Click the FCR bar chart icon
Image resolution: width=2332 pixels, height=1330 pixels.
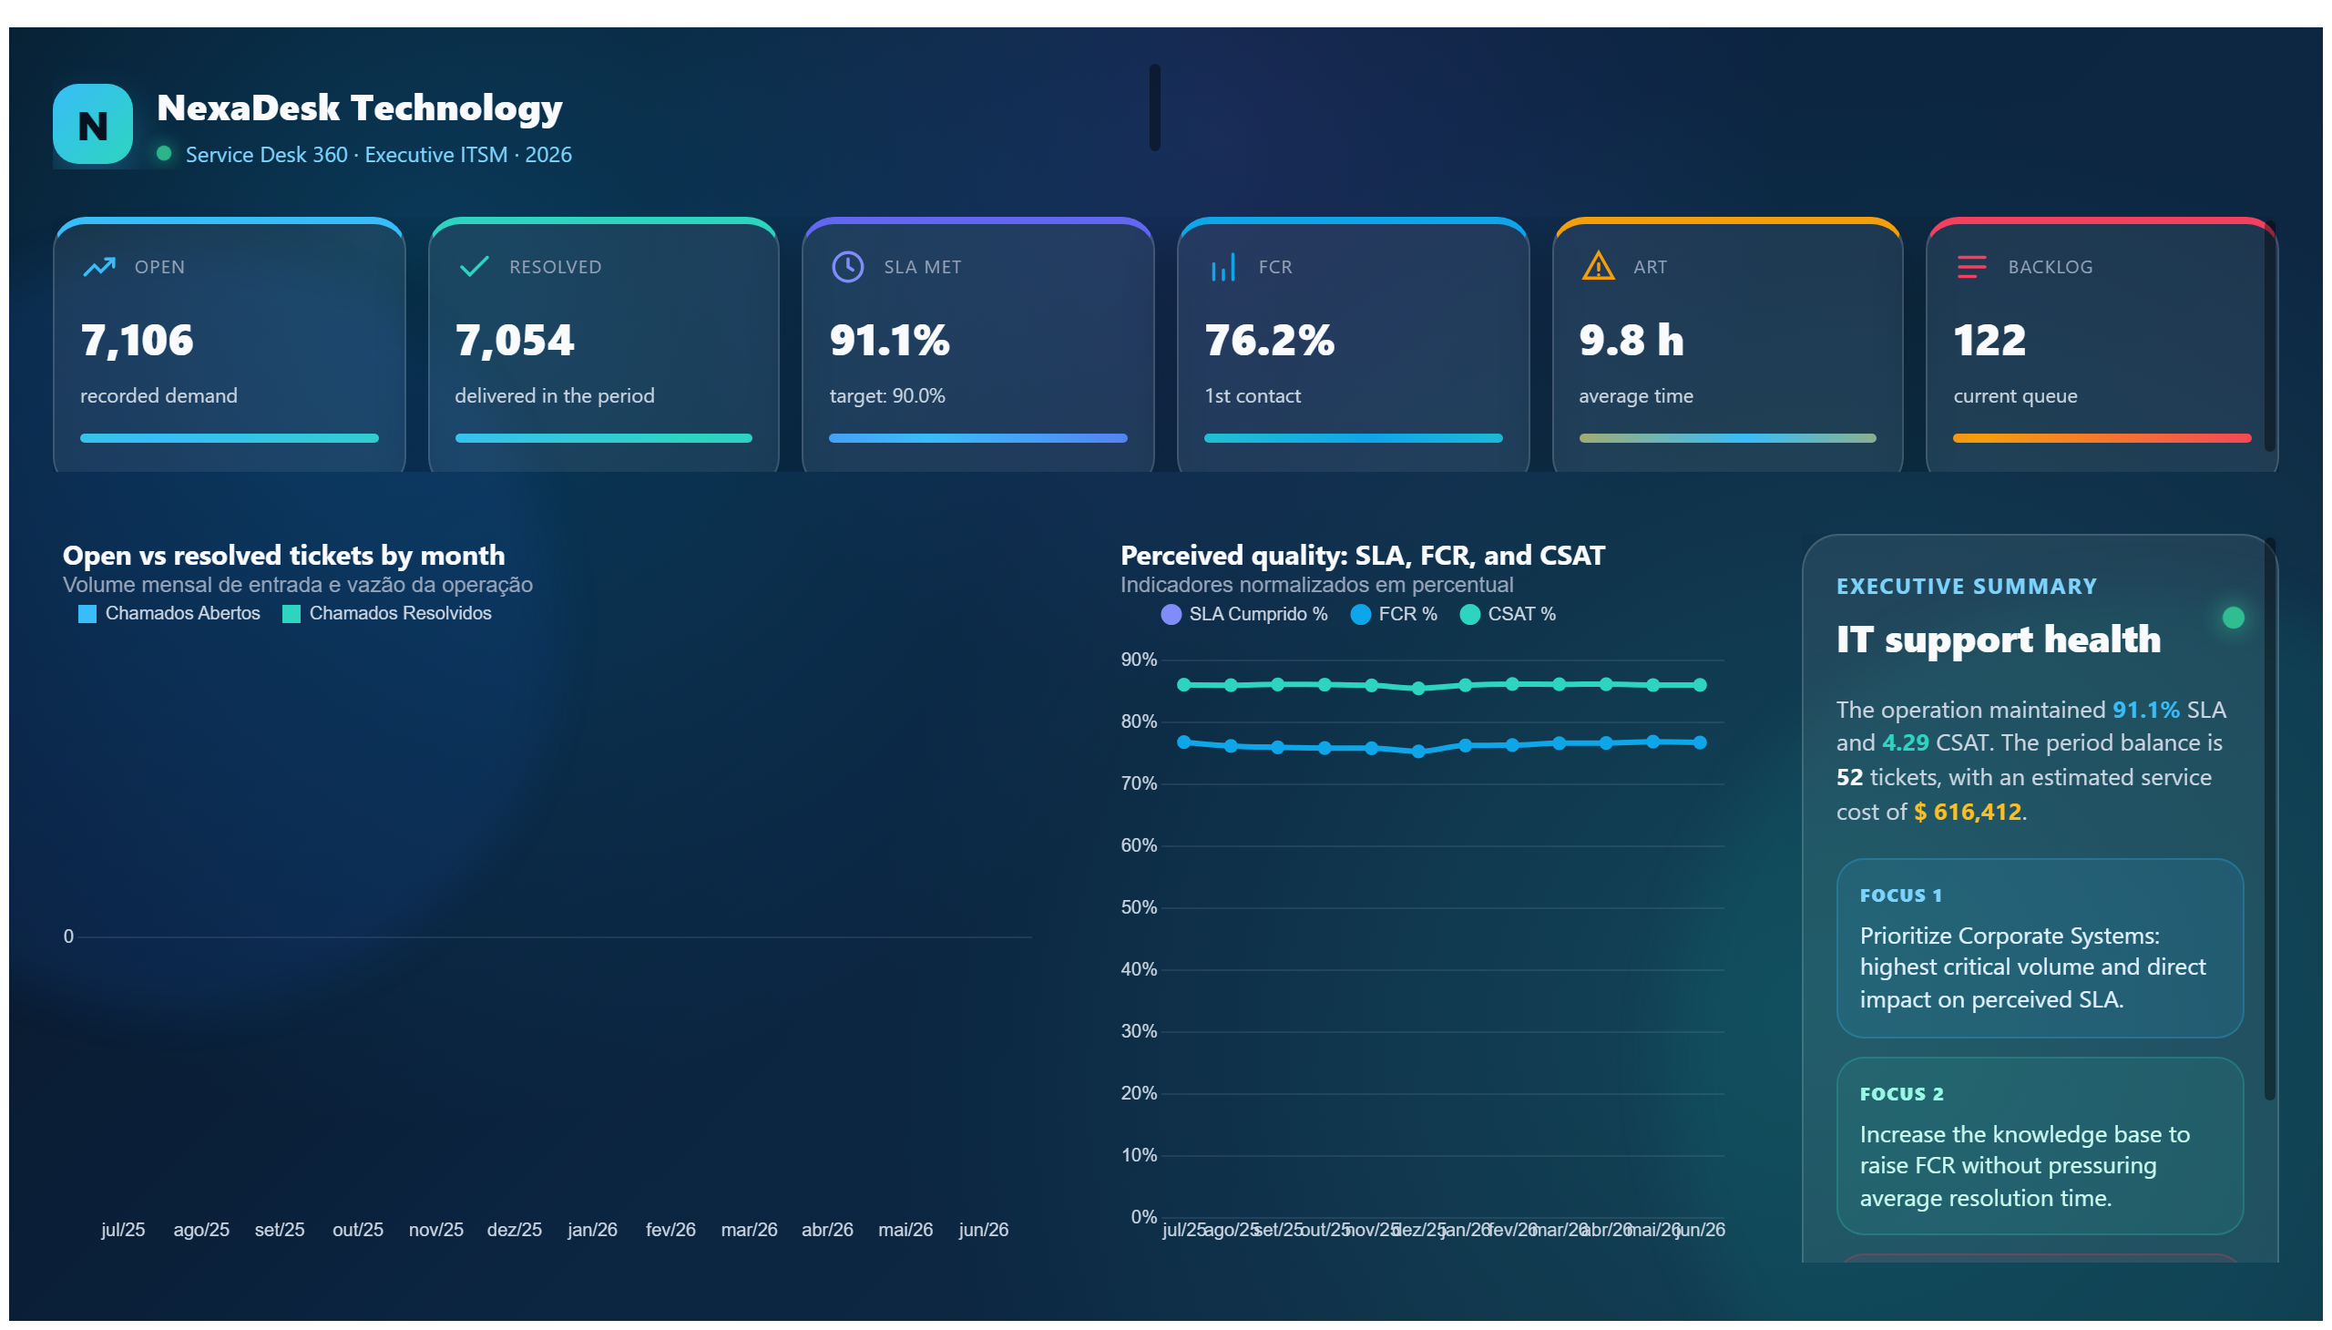tap(1222, 267)
